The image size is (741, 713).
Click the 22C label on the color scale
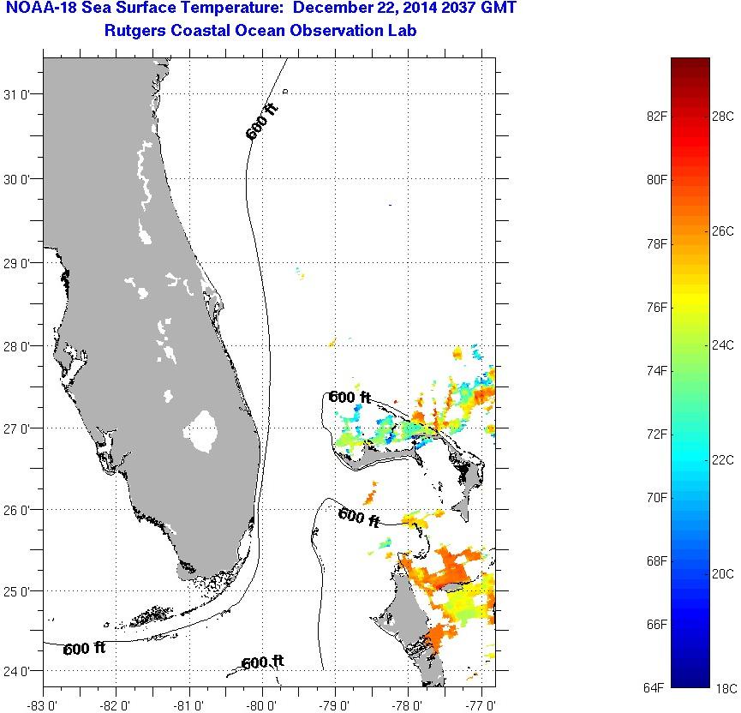tap(722, 460)
